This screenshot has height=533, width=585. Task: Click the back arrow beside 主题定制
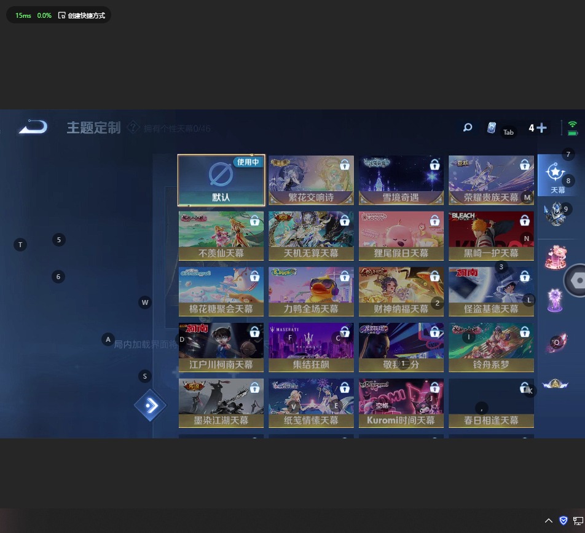(x=33, y=127)
